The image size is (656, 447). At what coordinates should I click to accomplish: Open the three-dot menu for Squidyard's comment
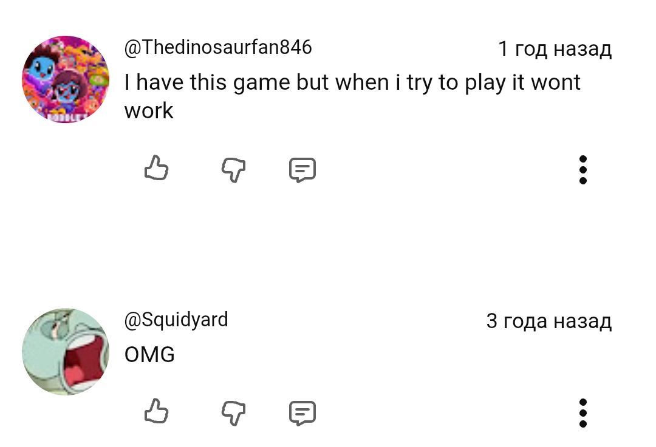(x=583, y=412)
